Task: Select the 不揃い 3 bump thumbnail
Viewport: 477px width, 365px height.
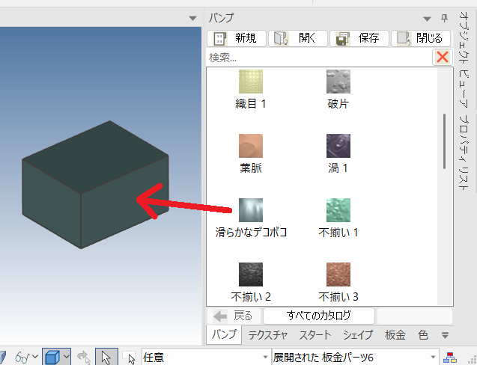Action: [x=338, y=274]
